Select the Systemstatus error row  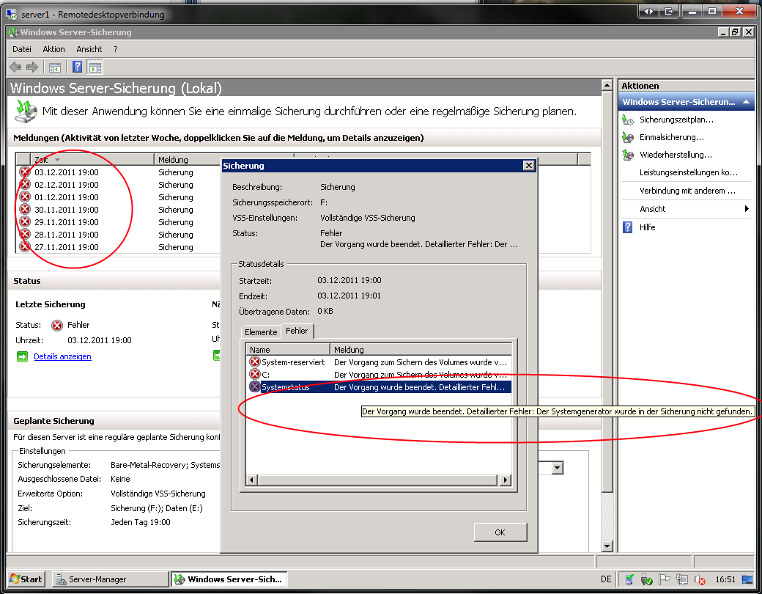380,387
